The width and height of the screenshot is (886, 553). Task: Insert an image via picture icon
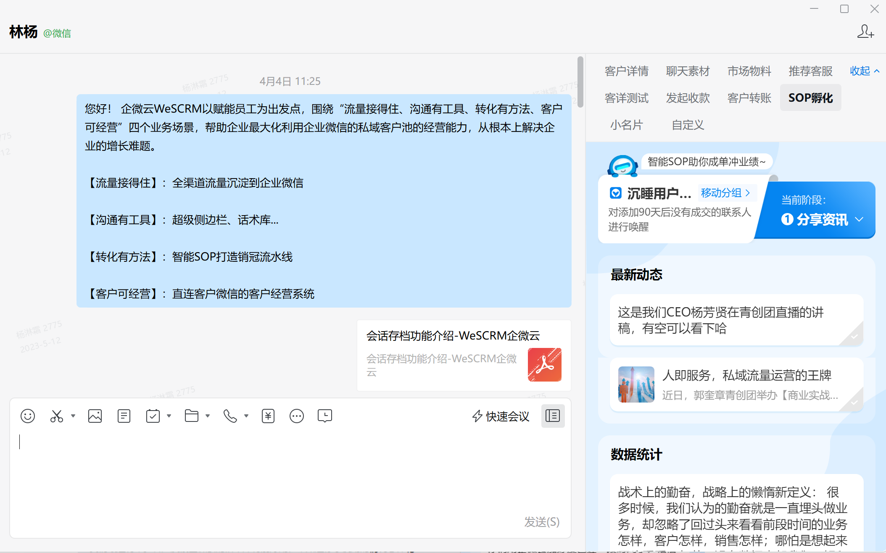click(x=95, y=416)
